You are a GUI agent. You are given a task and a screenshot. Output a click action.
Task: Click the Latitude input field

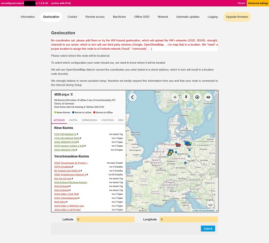point(105,219)
